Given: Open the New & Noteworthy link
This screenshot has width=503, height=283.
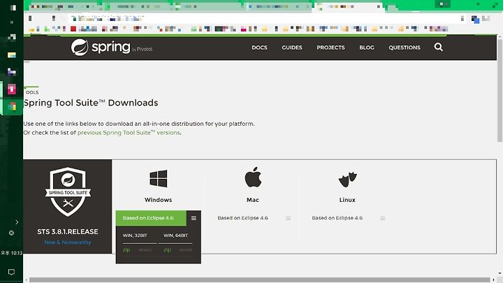Looking at the screenshot, I should [68, 242].
